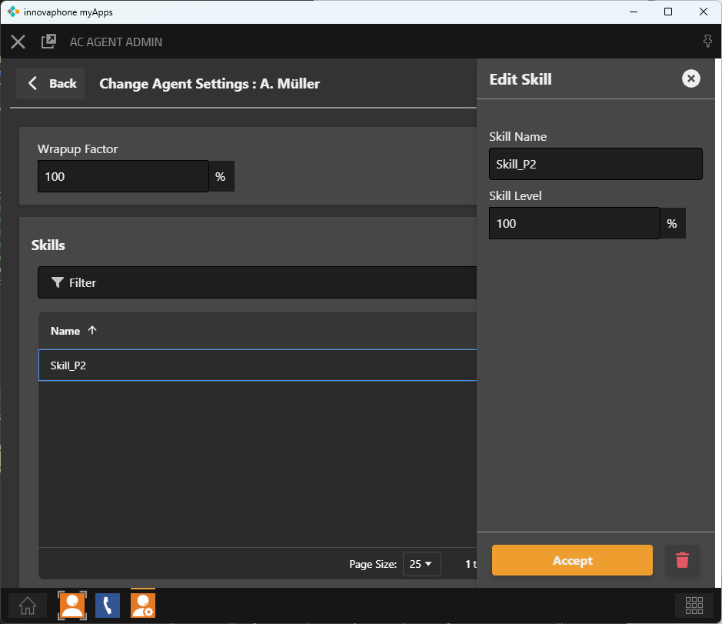Click the Skill Name text field
The height and width of the screenshot is (624, 722).
click(x=595, y=164)
